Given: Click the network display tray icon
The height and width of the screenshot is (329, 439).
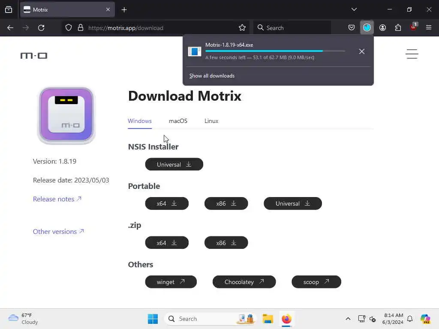Looking at the screenshot, I should 361,319.
